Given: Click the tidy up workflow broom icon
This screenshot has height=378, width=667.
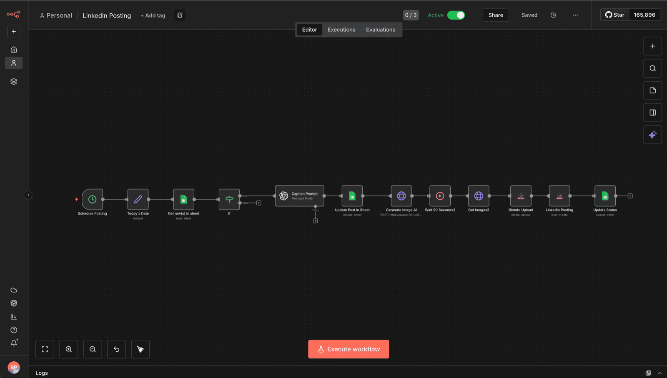Looking at the screenshot, I should (x=140, y=349).
